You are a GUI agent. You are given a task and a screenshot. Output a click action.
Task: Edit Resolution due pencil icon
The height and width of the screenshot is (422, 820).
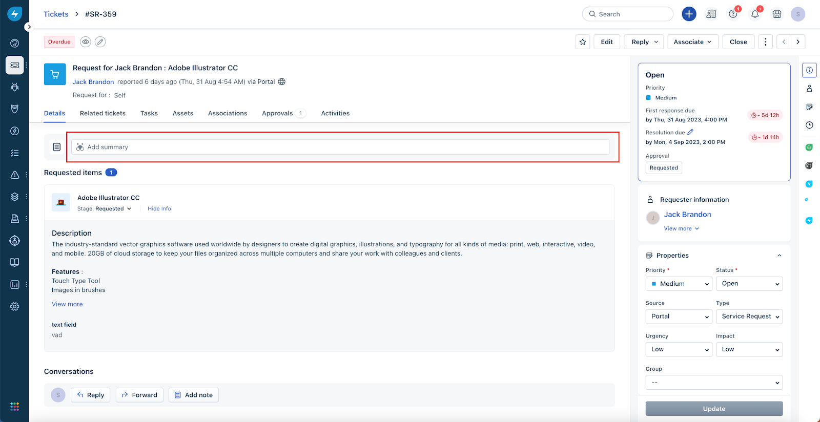tap(690, 132)
